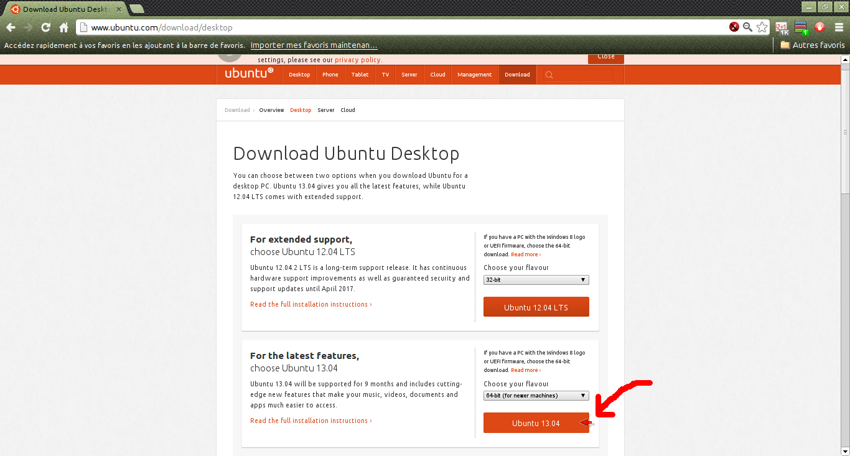Click the page scrollbar down arrow
Screen dimensions: 850x456
click(845, 451)
